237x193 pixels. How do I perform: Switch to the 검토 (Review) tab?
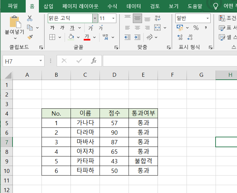(x=155, y=6)
